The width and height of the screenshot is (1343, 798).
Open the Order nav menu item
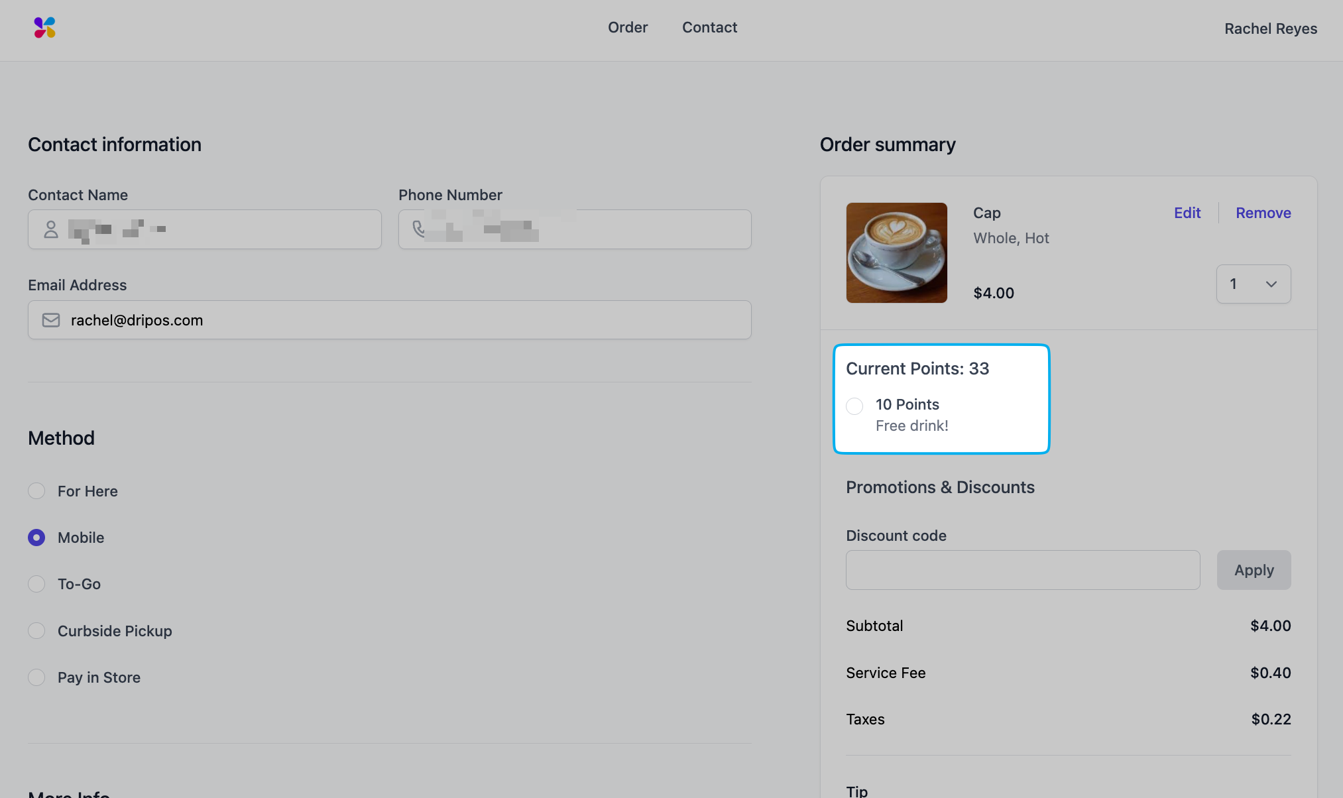(x=628, y=28)
